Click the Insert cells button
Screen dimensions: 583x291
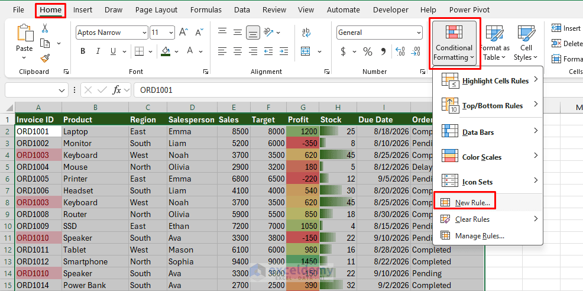[566, 28]
